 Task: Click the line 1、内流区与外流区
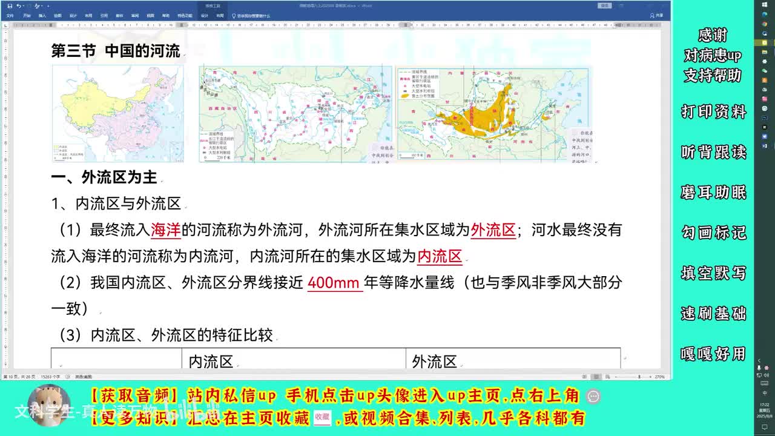(116, 203)
